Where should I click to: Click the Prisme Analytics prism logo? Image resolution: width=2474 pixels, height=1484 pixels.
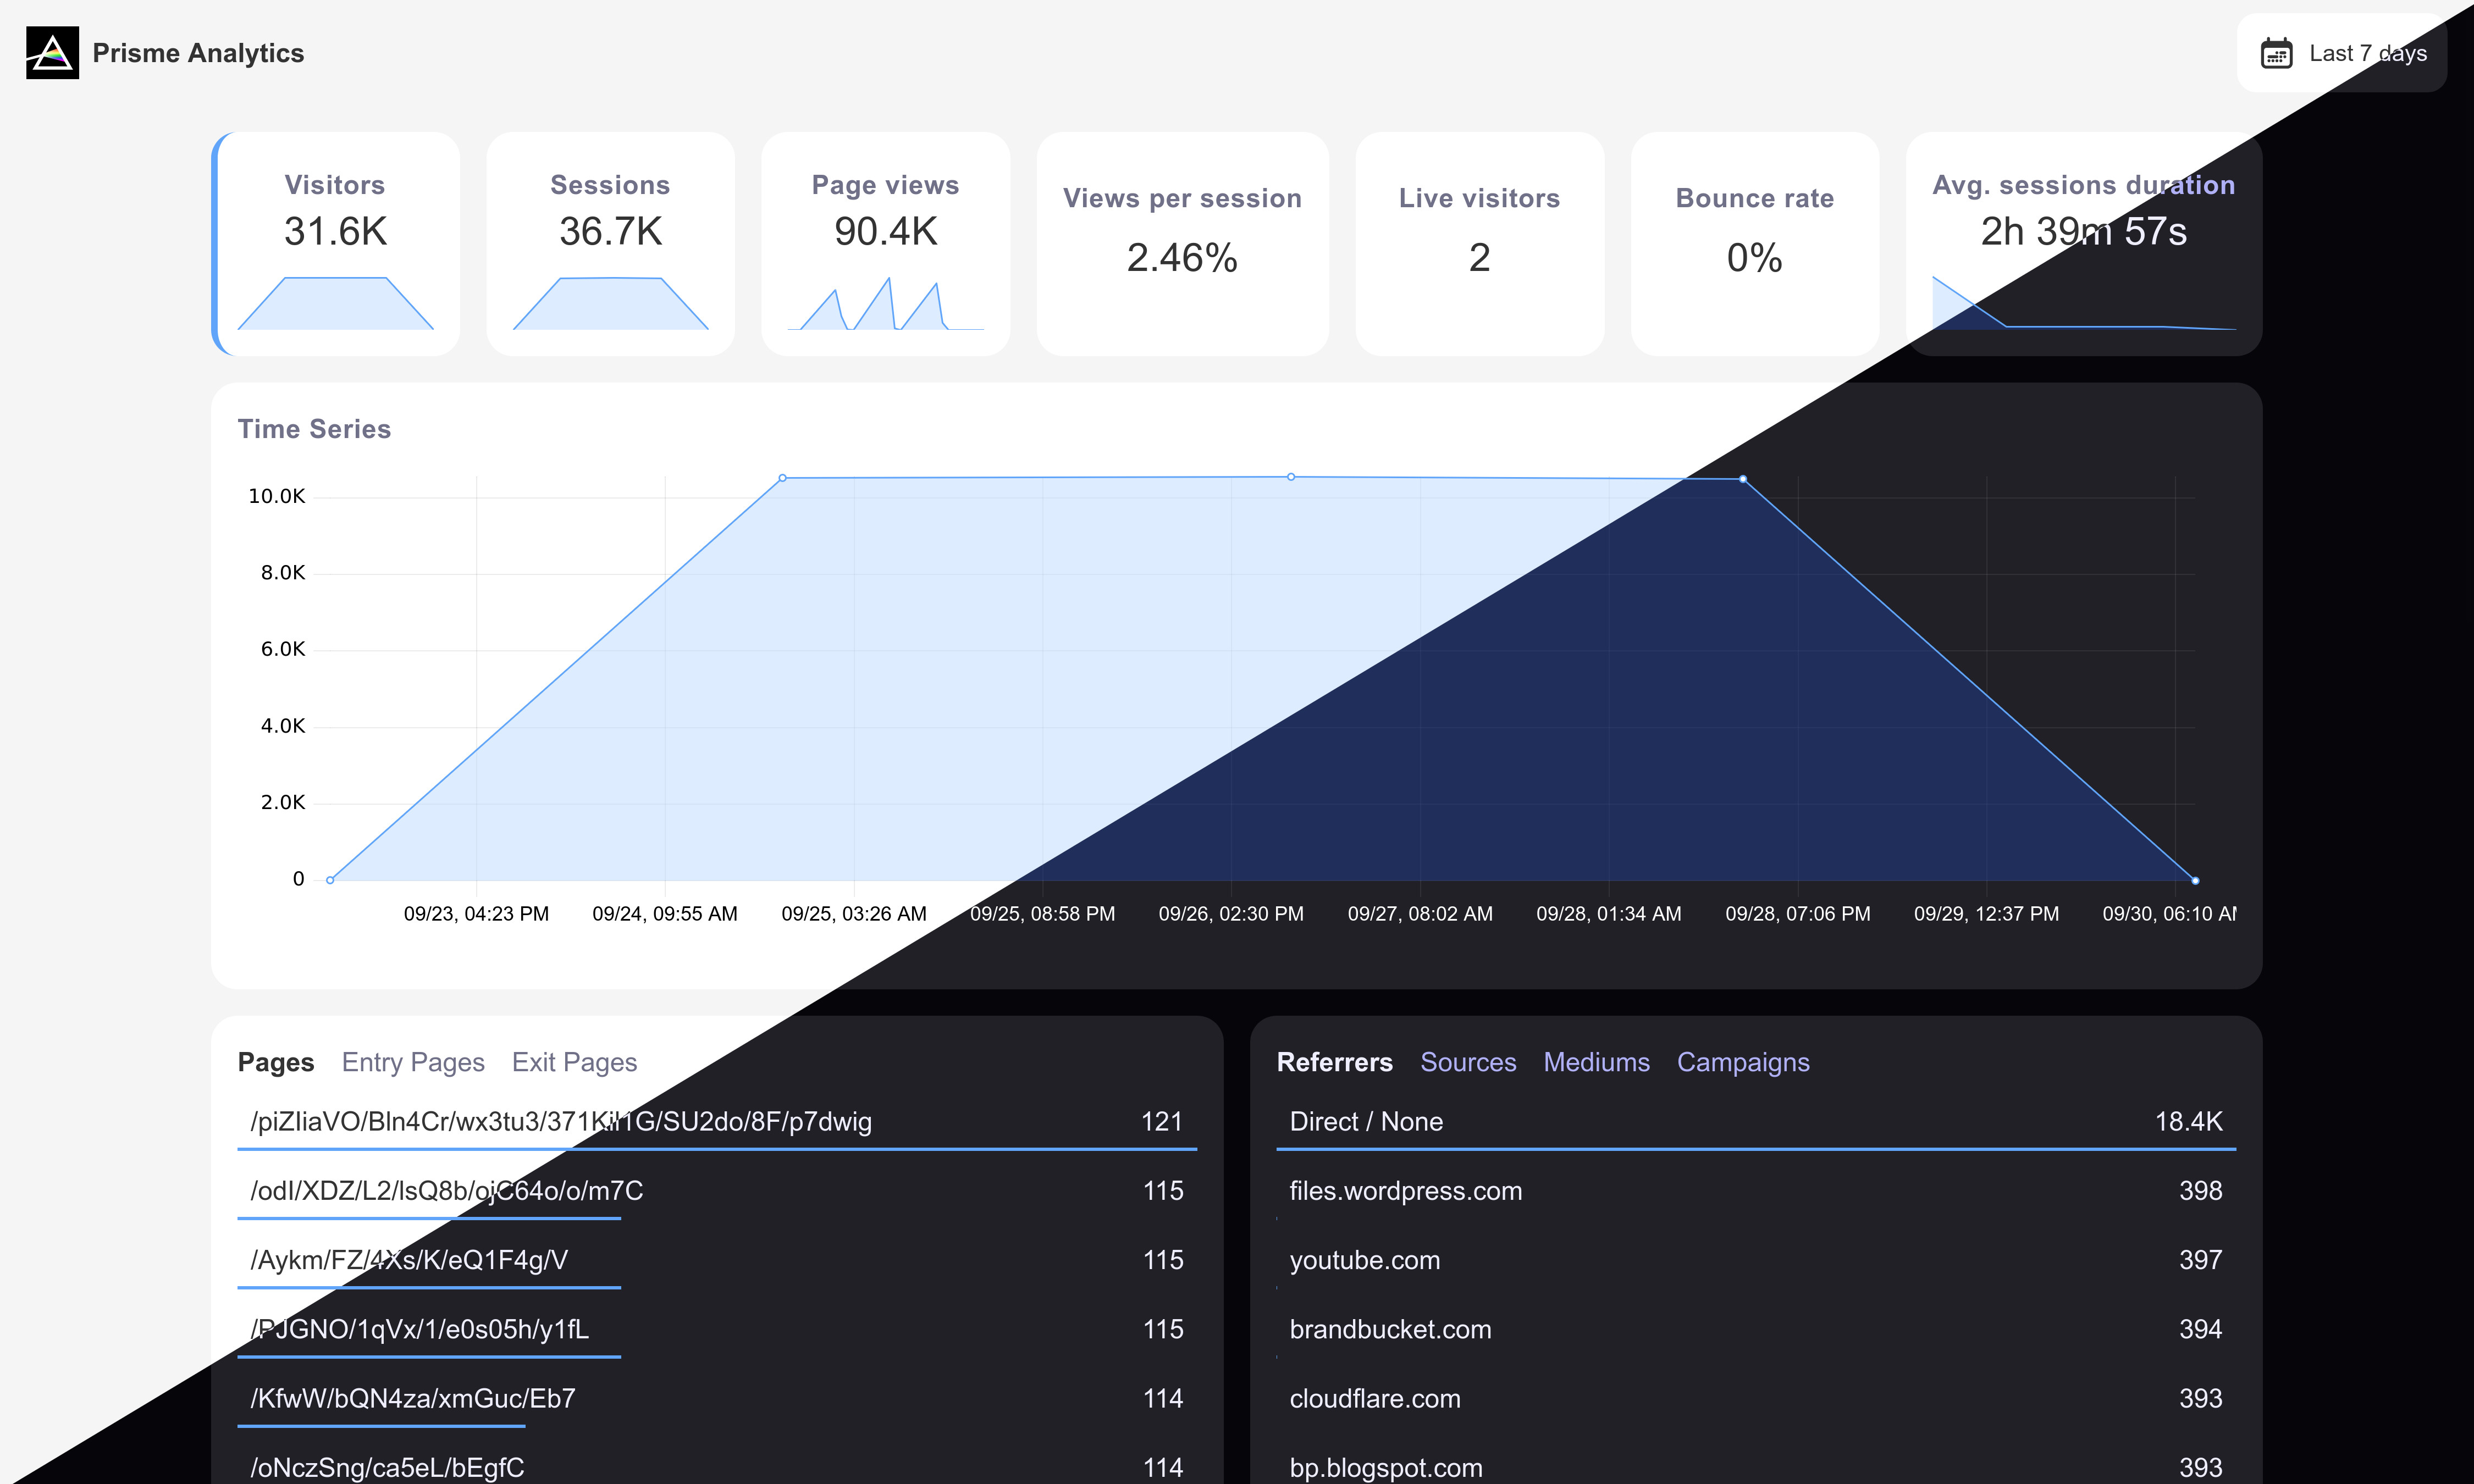52,53
